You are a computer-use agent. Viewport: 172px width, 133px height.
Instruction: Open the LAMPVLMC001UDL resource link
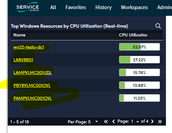coord(33,73)
